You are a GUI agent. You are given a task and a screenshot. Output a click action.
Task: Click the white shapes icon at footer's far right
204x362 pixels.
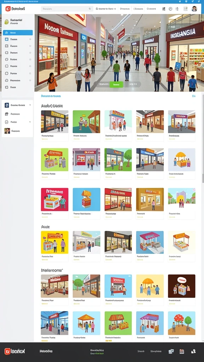193,351
